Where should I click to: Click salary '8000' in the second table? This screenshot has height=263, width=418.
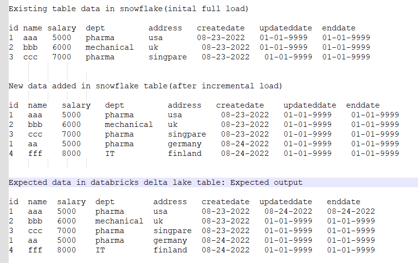(x=71, y=153)
